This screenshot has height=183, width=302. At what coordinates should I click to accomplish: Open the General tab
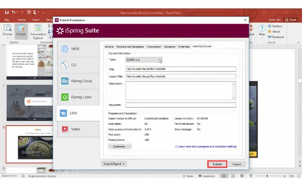click(109, 47)
